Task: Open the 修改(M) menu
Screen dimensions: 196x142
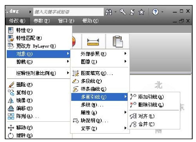Action: (x=17, y=21)
